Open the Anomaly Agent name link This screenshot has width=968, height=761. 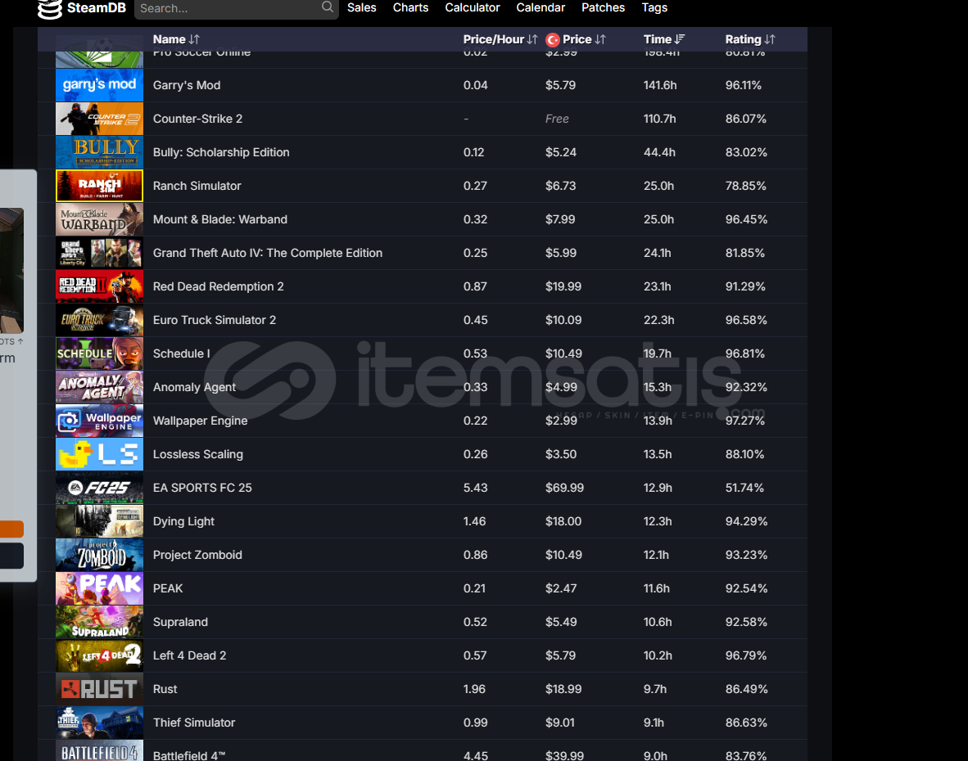click(x=194, y=387)
